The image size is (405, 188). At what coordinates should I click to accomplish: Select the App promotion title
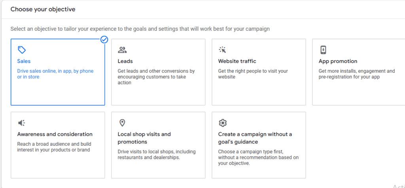pyautogui.click(x=338, y=61)
